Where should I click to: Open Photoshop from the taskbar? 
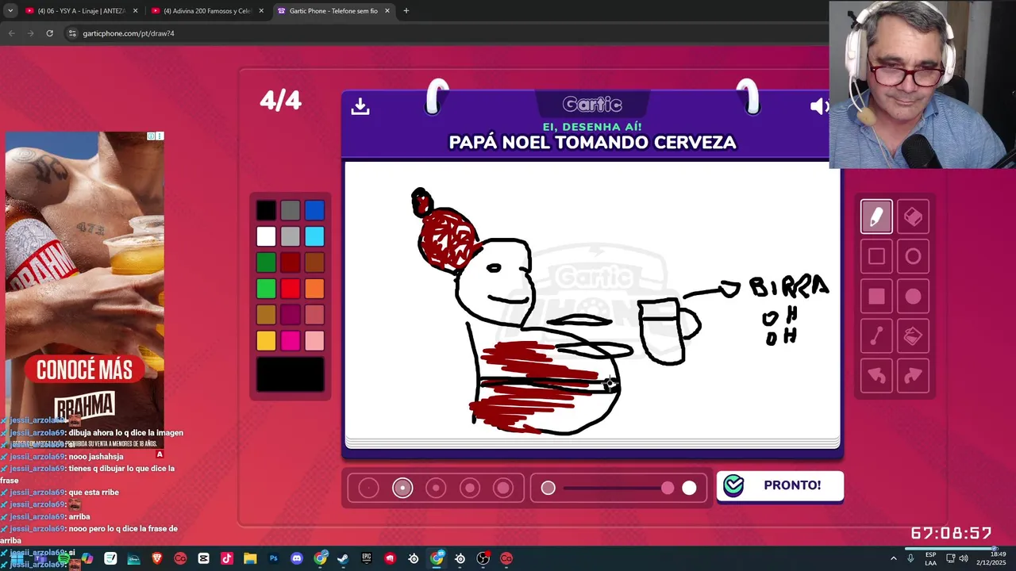(x=274, y=558)
